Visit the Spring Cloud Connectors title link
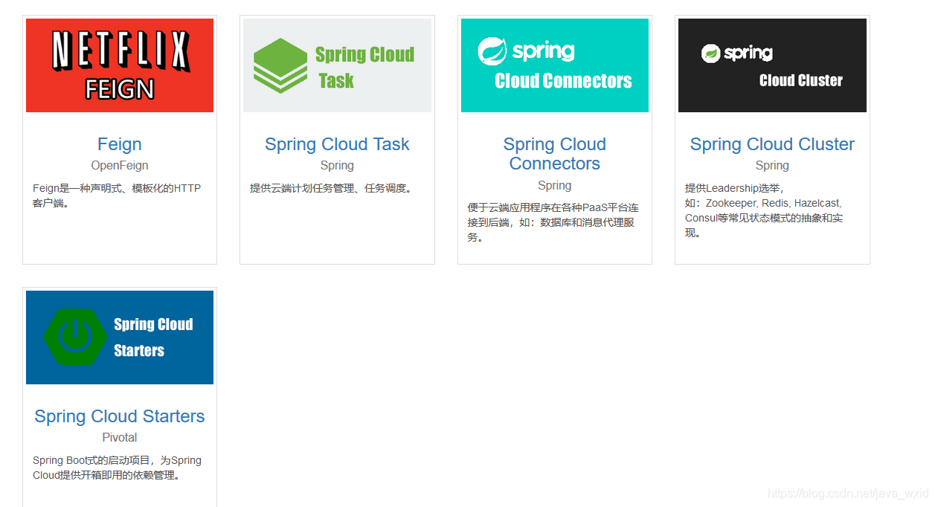The width and height of the screenshot is (935, 507). point(555,154)
